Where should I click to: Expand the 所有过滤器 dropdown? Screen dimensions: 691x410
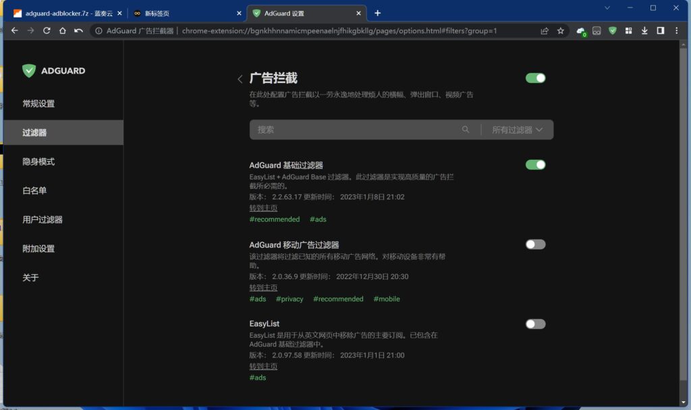point(517,130)
